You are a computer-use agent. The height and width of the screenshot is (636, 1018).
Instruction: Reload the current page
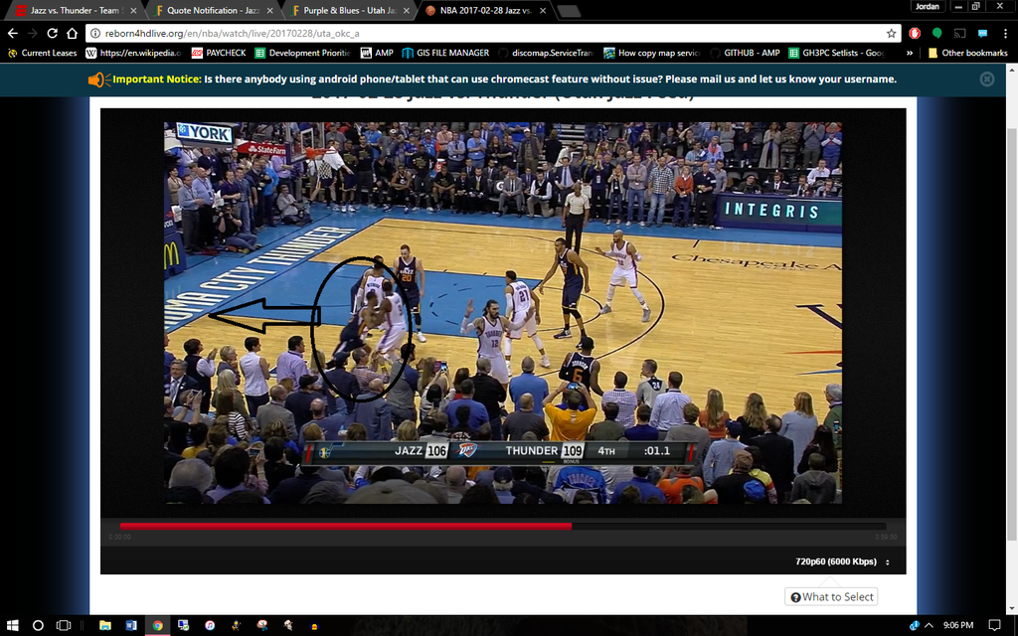52,33
